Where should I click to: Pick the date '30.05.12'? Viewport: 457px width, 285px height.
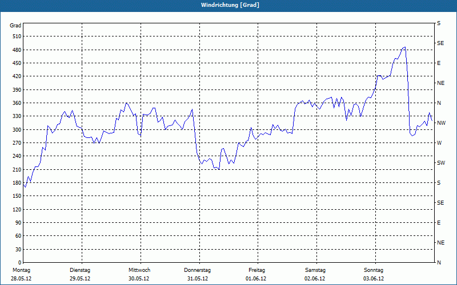point(139,279)
